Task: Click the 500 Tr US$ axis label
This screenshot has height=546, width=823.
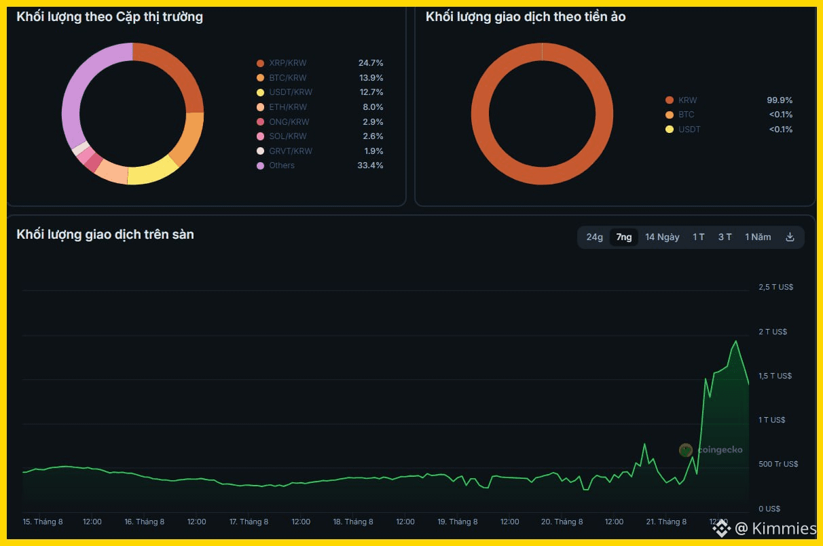Action: 778,464
